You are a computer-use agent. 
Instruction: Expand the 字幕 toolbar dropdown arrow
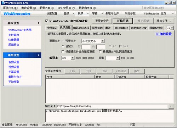tap(102, 14)
